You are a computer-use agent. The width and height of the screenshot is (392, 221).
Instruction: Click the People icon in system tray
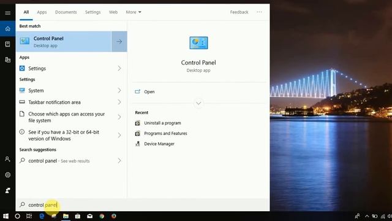[x=357, y=216]
